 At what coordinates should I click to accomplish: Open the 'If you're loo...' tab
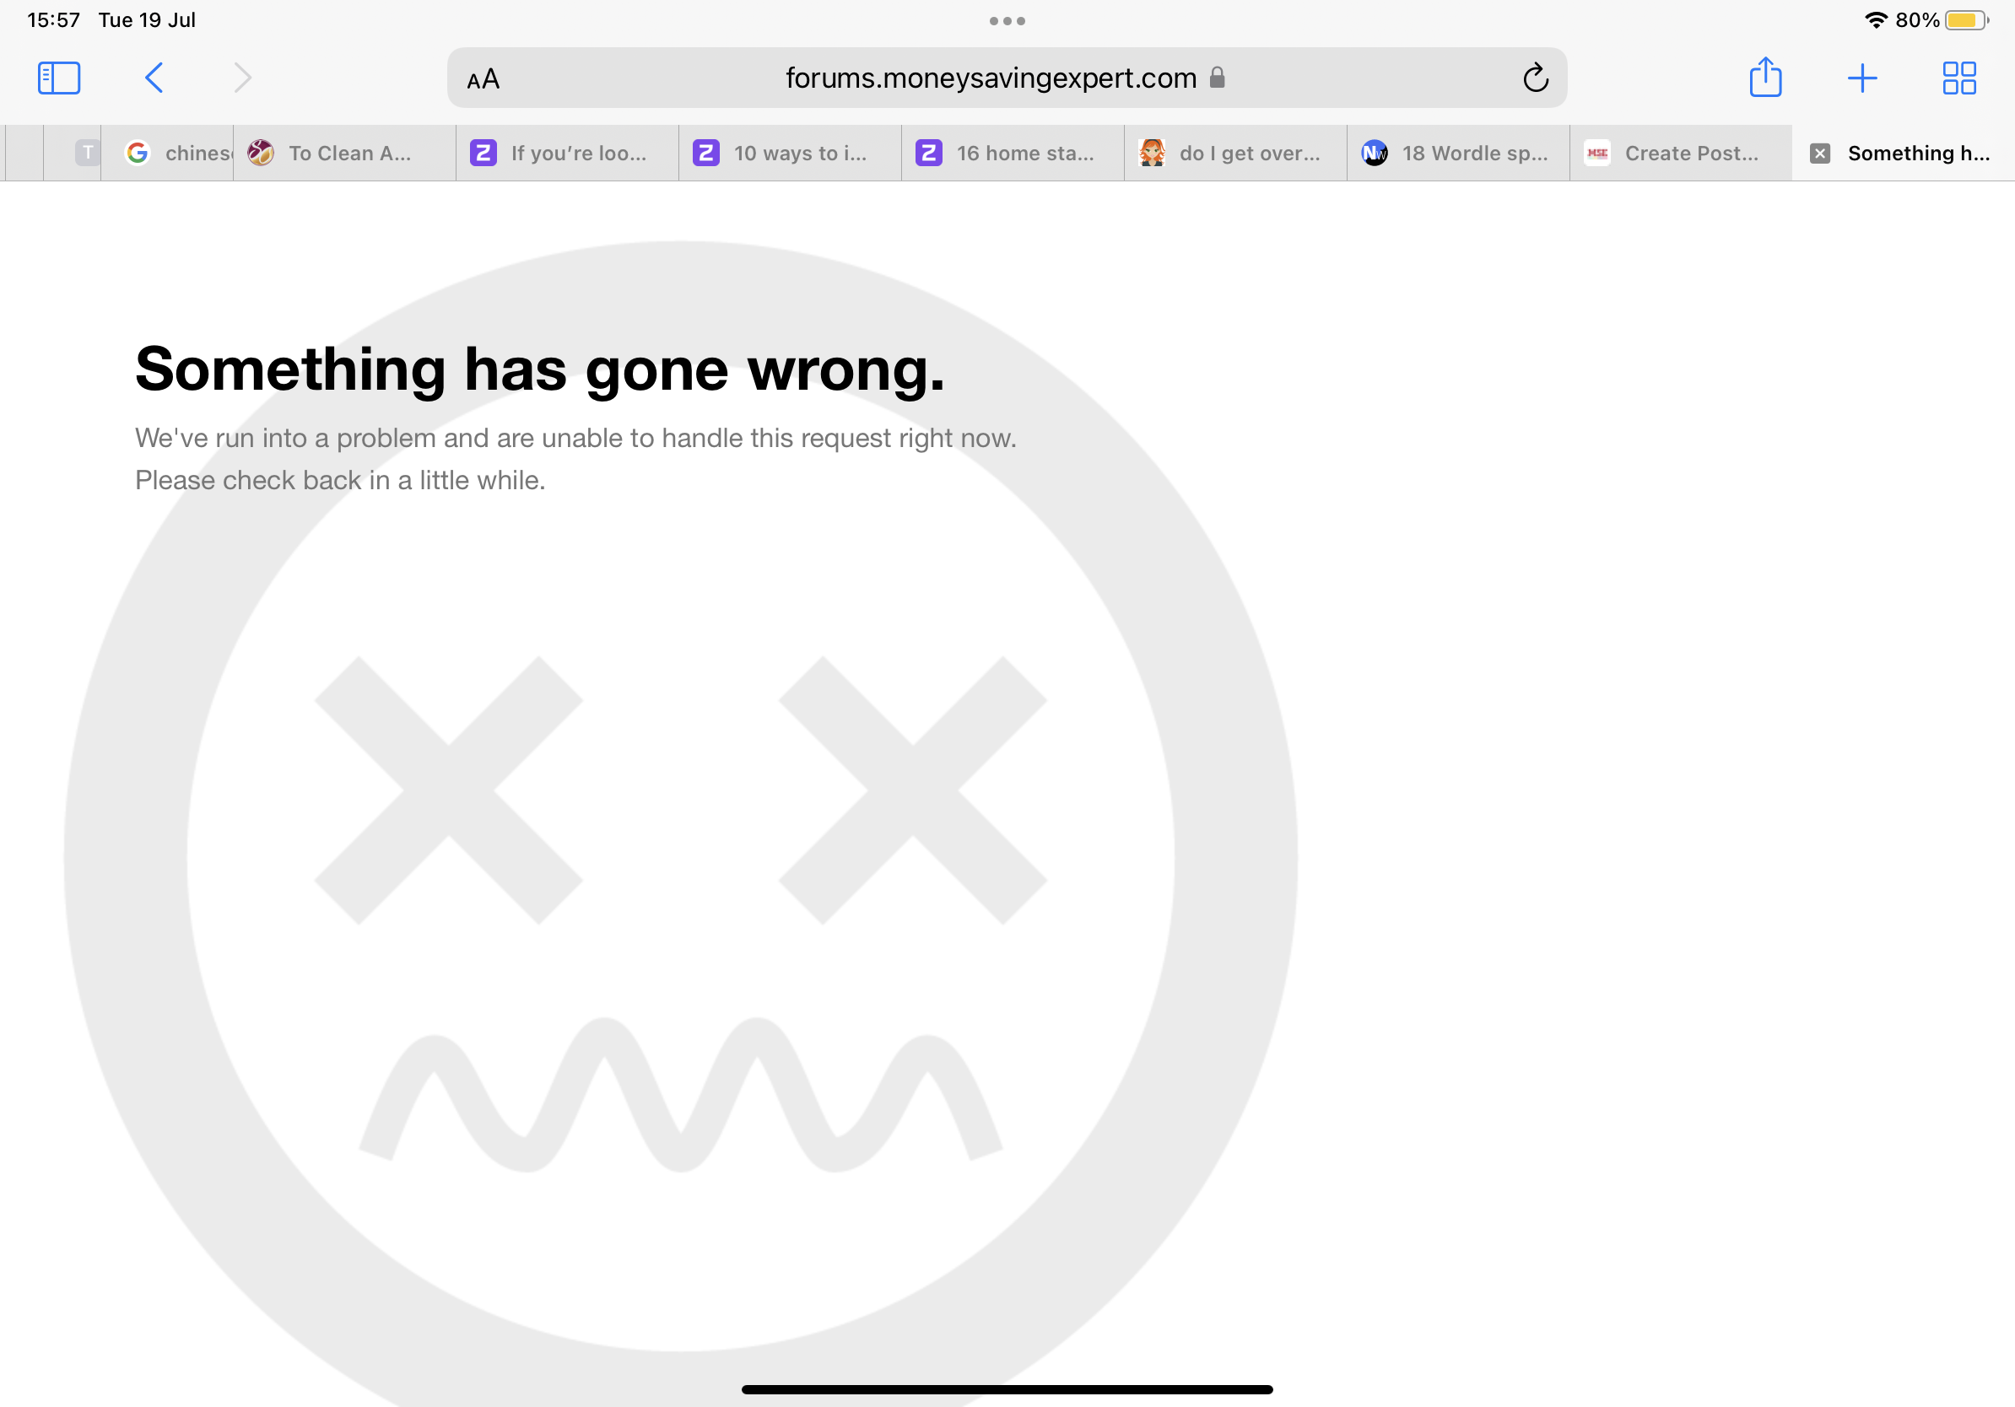[567, 154]
